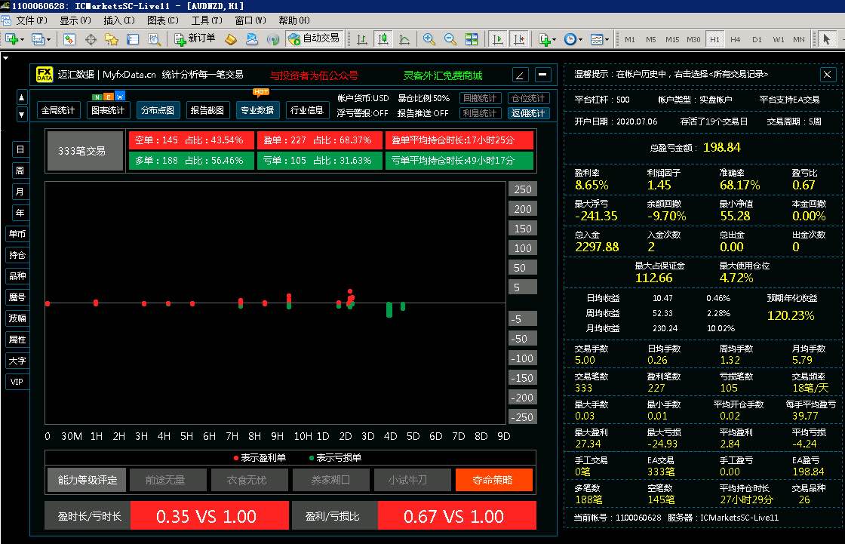
Task: Click the pencil edit icon in MyfxData header
Action: point(520,75)
